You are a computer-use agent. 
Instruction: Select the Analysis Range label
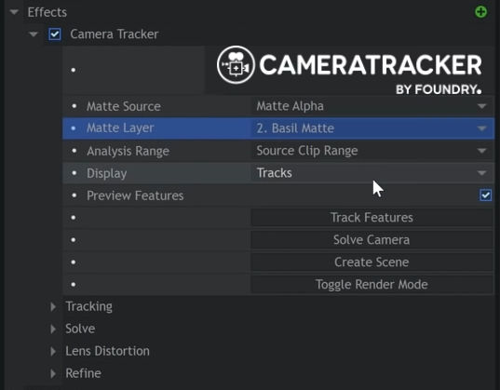128,151
